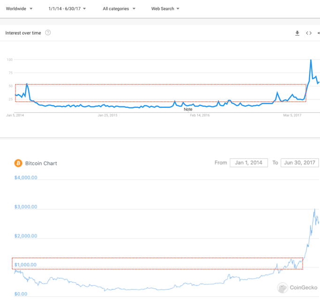
Task: Click the Bitcoin Chart title
Action: point(41,163)
